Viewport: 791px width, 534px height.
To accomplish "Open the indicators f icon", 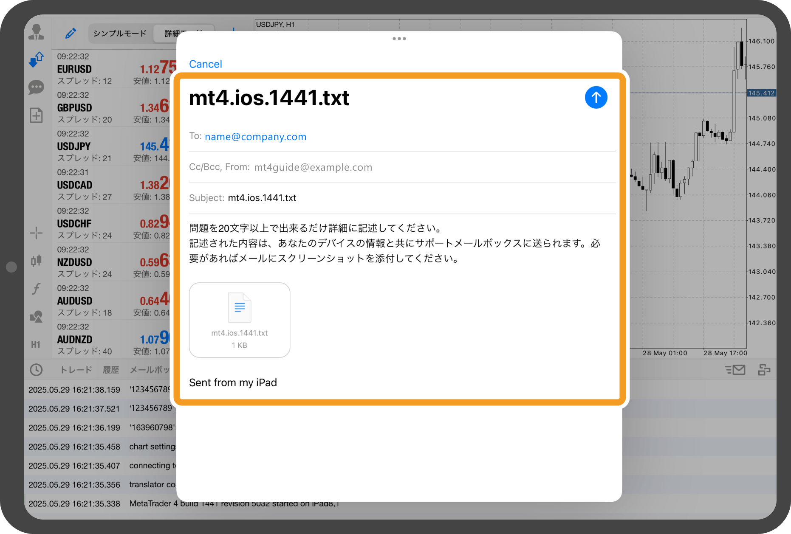I will [36, 289].
